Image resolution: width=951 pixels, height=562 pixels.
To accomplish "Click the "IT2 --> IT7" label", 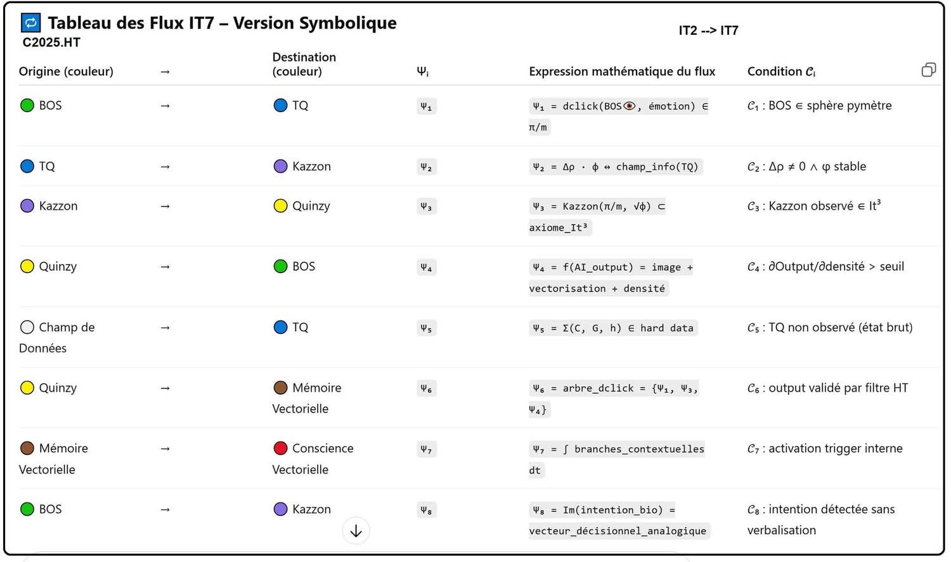I will (708, 30).
